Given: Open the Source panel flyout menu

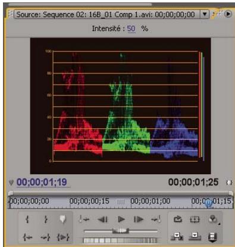Looking at the screenshot, I should (x=228, y=14).
